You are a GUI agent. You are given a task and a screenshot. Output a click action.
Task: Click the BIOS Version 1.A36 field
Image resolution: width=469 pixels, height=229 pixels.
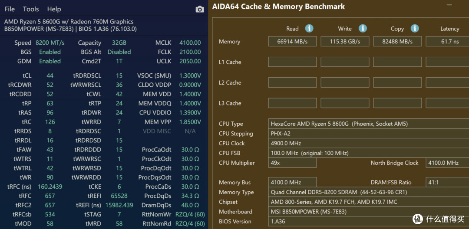coord(369,222)
